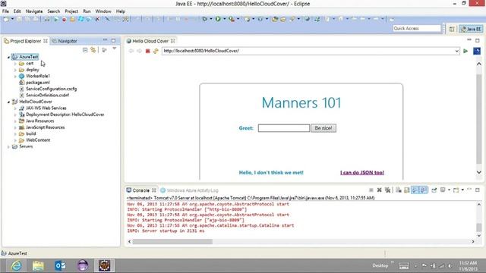Image resolution: width=486 pixels, height=273 pixels.
Task: Open the File menu
Action: (5, 11)
